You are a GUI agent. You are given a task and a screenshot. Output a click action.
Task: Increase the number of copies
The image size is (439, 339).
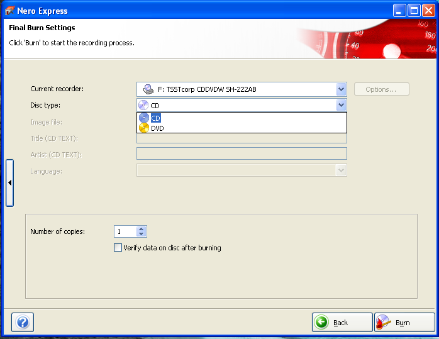tap(141, 229)
